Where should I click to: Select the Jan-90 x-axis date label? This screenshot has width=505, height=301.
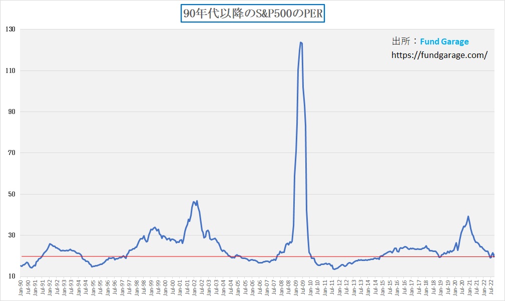21,288
